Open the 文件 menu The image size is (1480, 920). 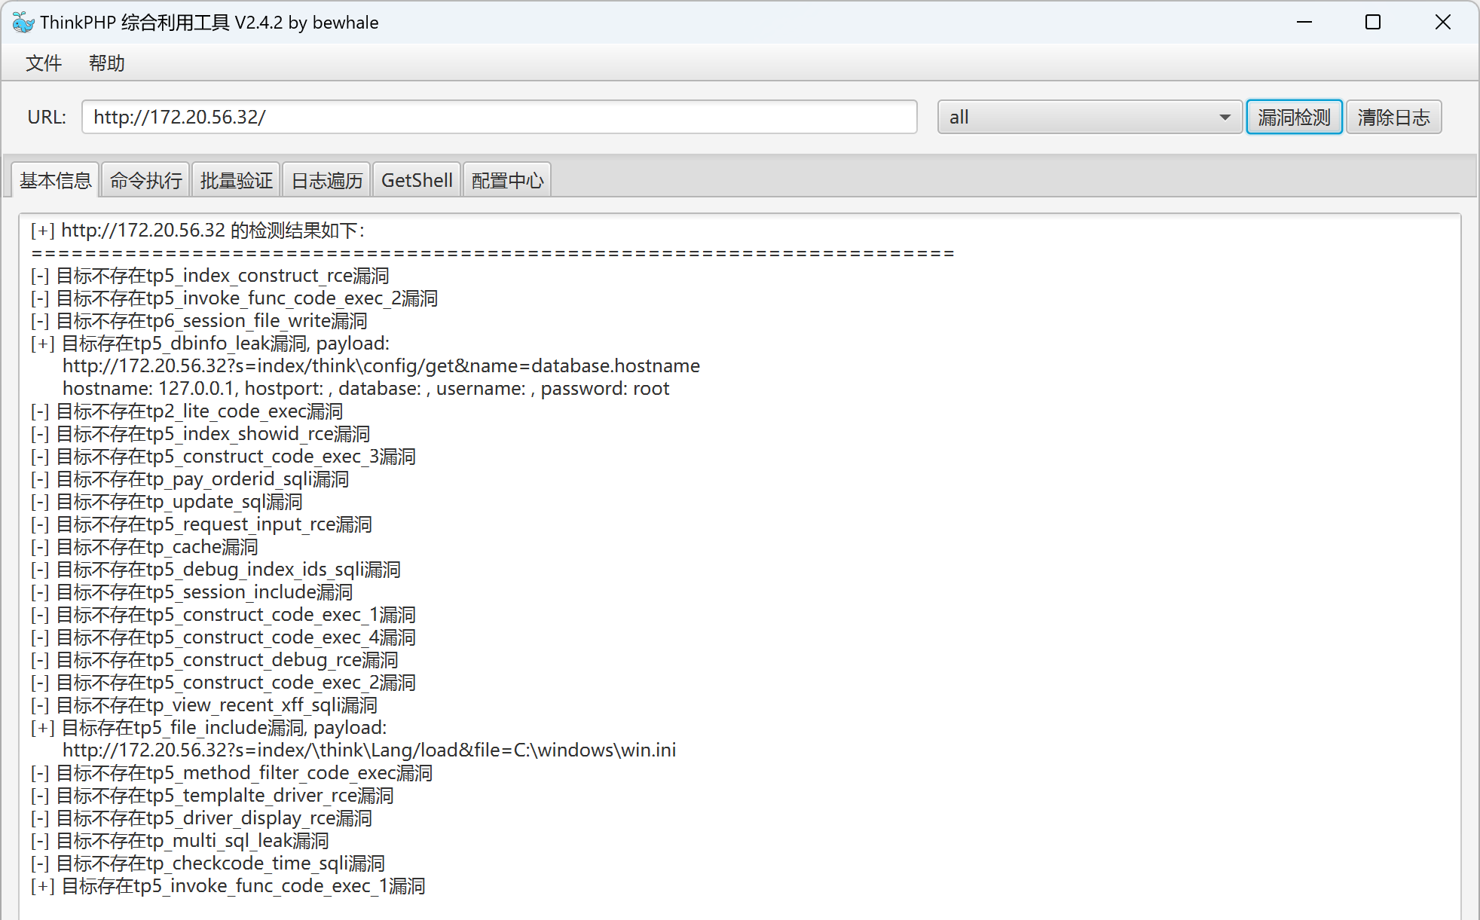coord(43,63)
